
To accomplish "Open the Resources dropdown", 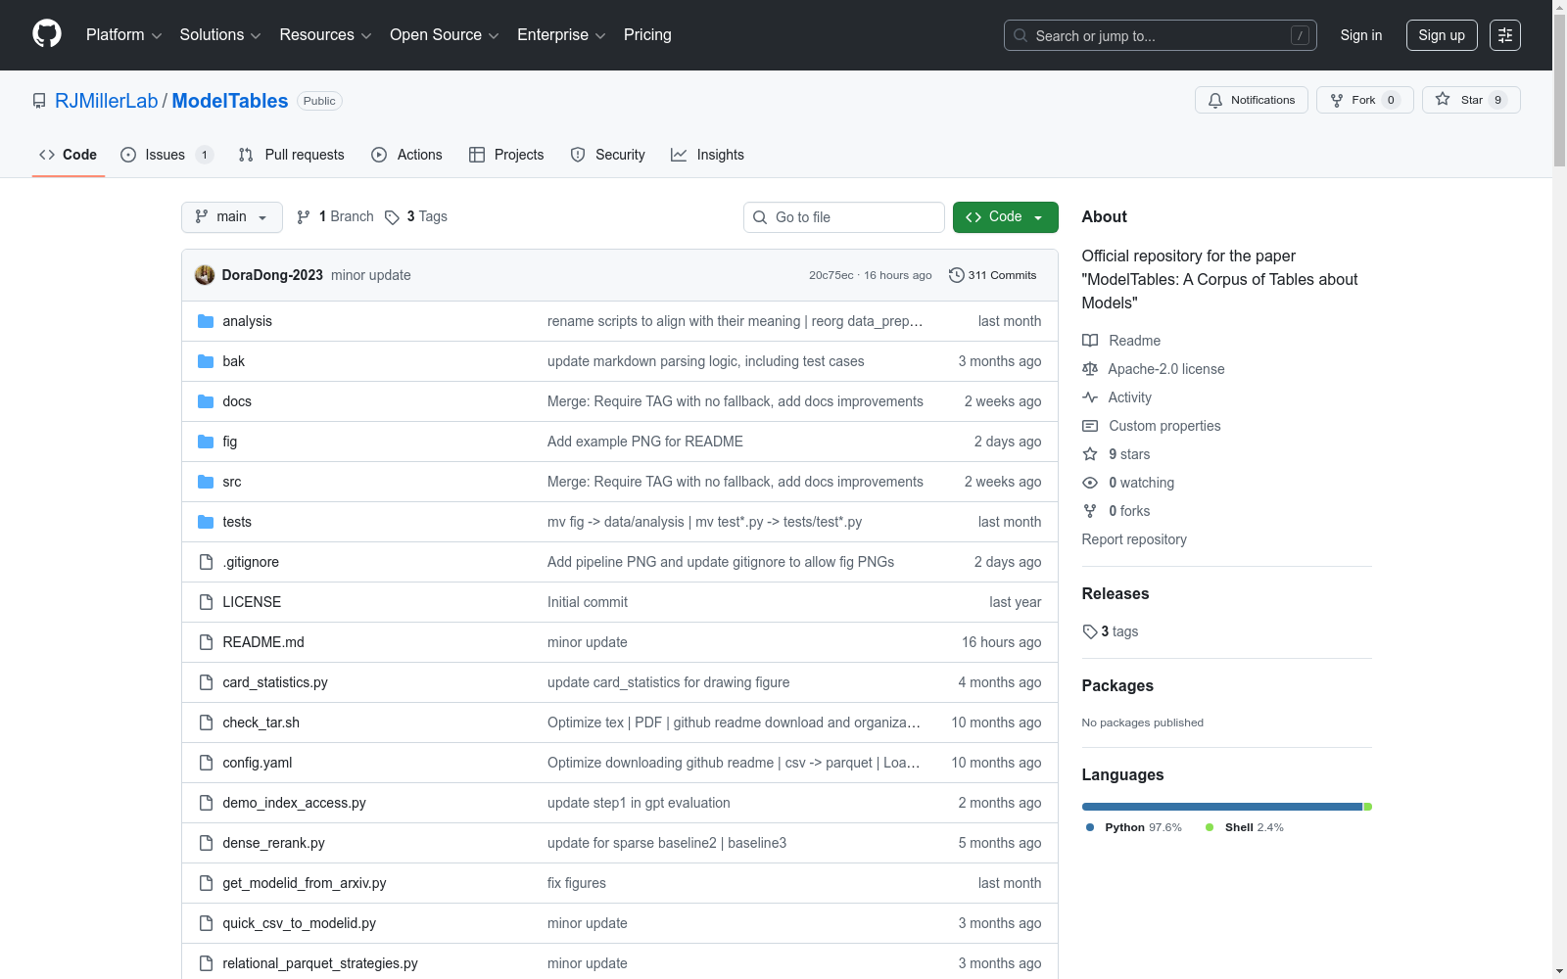I will [x=325, y=35].
